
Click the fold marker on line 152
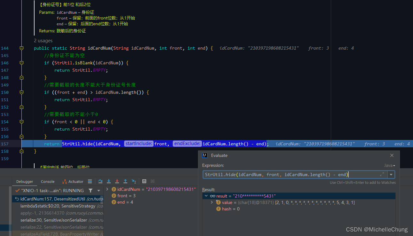click(21, 107)
